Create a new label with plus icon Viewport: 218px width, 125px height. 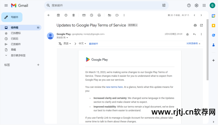tap(38, 65)
